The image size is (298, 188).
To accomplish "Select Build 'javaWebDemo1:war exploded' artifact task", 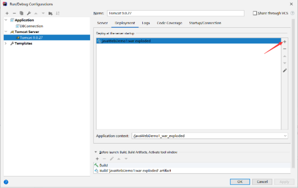I will click(192, 170).
